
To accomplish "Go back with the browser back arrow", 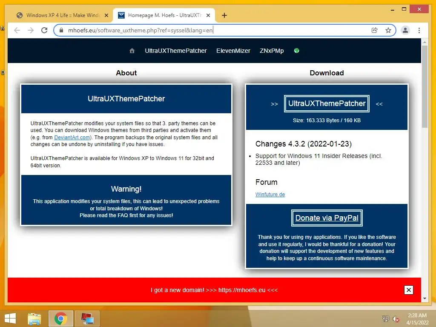I will tap(17, 30).
